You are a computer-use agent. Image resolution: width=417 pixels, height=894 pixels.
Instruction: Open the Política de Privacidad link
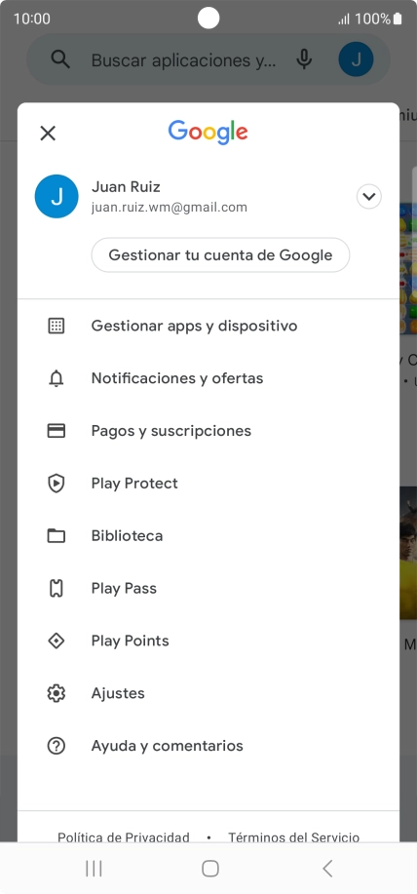click(x=124, y=837)
